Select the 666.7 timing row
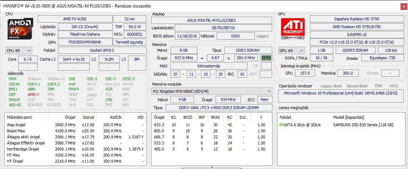The width and height of the screenshot is (408, 169). pos(212,137)
